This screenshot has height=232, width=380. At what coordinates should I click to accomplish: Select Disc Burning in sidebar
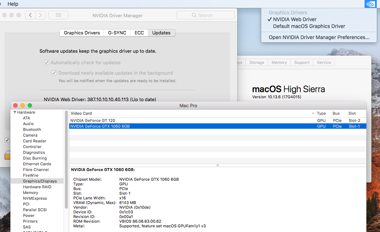tap(35, 158)
